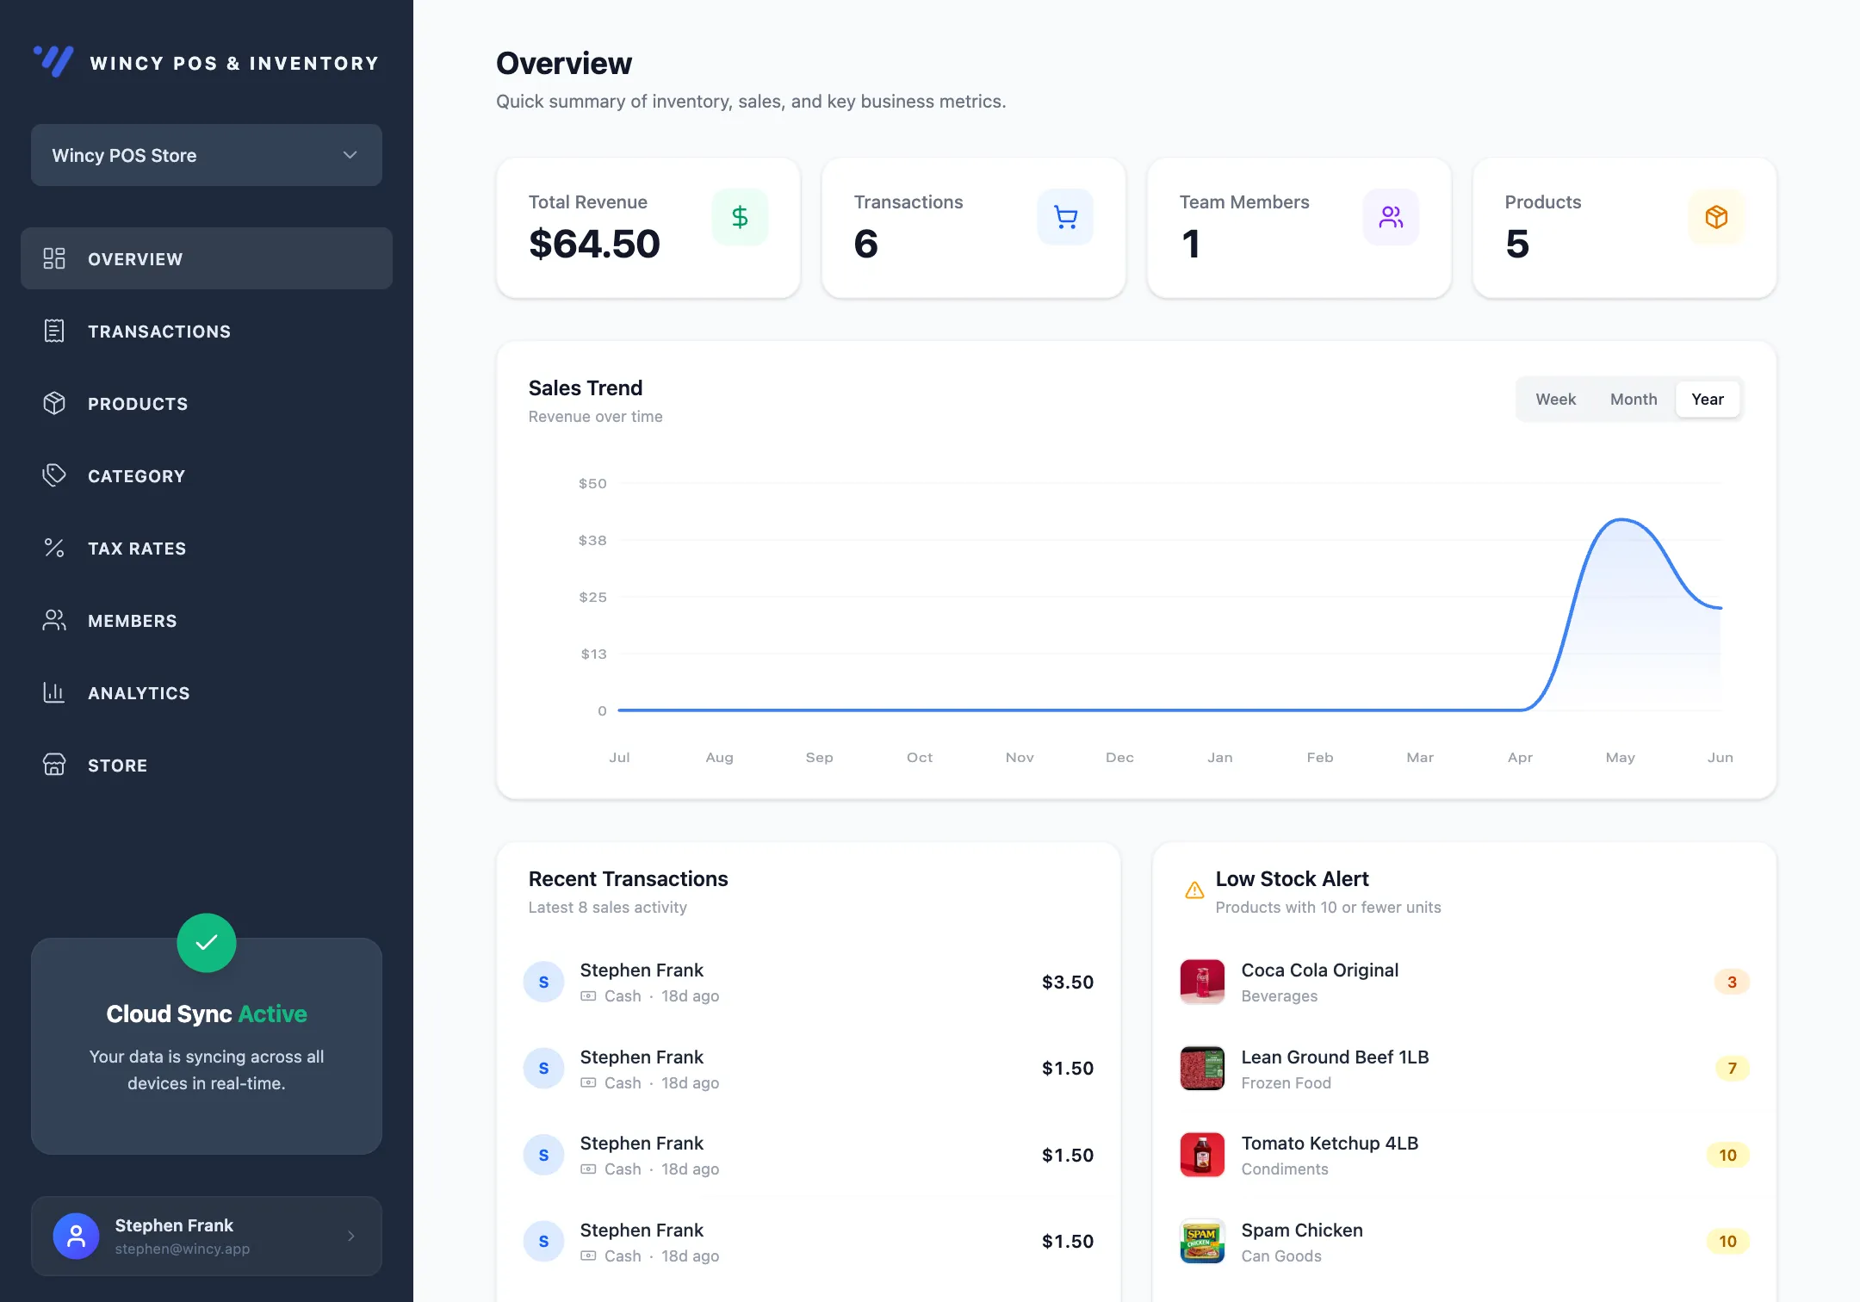The height and width of the screenshot is (1302, 1860).
Task: Click the Analytics bar chart icon
Action: point(54,692)
